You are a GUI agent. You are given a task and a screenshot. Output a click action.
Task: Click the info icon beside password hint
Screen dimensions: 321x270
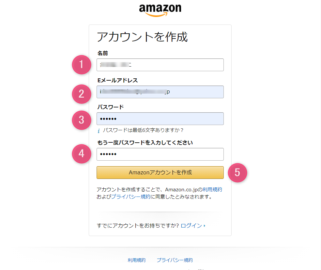click(99, 131)
